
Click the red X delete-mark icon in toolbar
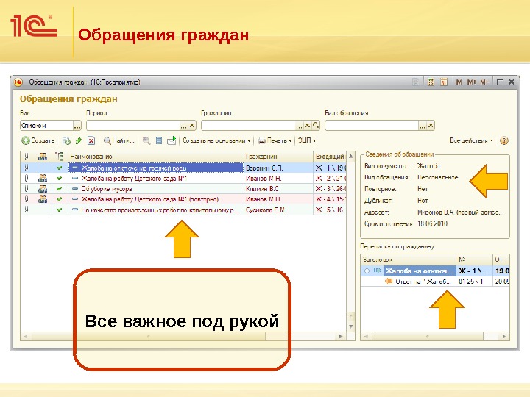91,140
